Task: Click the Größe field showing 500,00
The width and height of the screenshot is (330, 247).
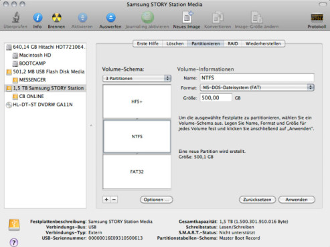Action: (216, 97)
